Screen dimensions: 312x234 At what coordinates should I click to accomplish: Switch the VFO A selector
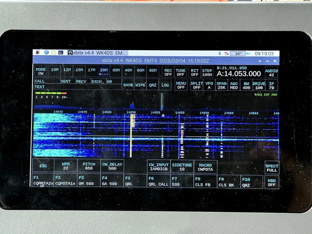pyautogui.click(x=209, y=85)
